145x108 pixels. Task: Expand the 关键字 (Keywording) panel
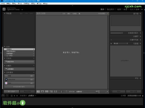(x=140, y=36)
